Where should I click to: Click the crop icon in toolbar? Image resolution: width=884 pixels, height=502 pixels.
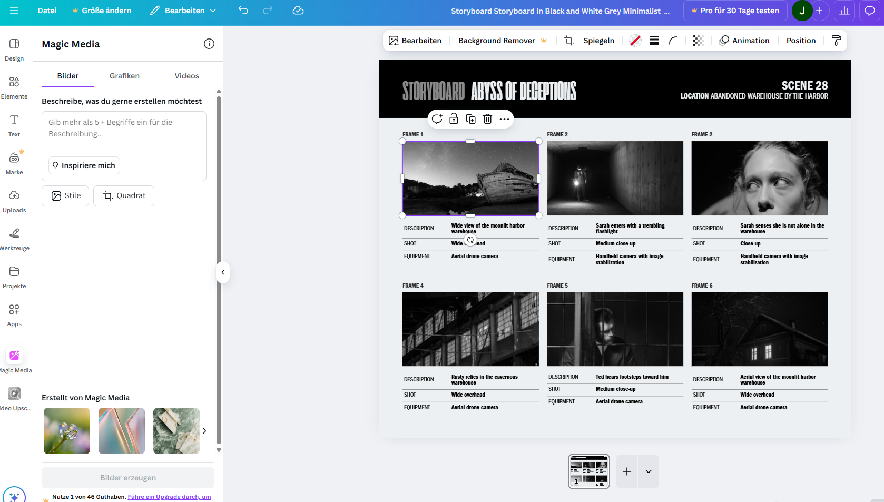[x=569, y=41]
